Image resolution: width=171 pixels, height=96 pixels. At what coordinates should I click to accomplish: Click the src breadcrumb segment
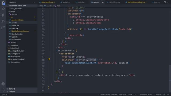tap(41, 6)
